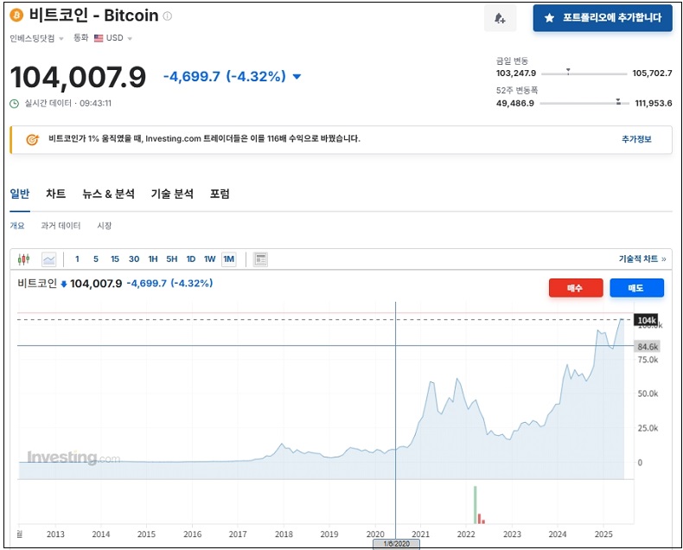Click the 25.0k price axis label

coord(648,428)
